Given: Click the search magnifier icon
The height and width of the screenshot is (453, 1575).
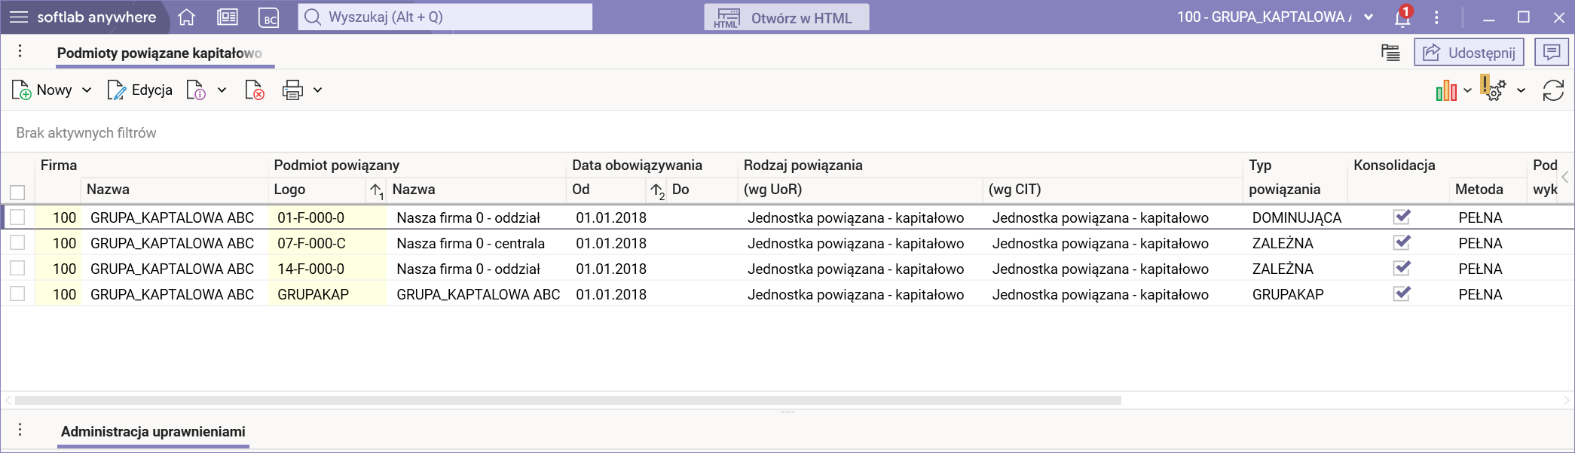Looking at the screenshot, I should [313, 17].
